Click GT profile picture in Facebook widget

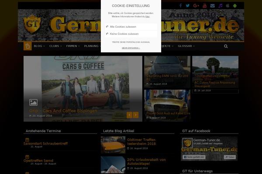click(x=187, y=143)
